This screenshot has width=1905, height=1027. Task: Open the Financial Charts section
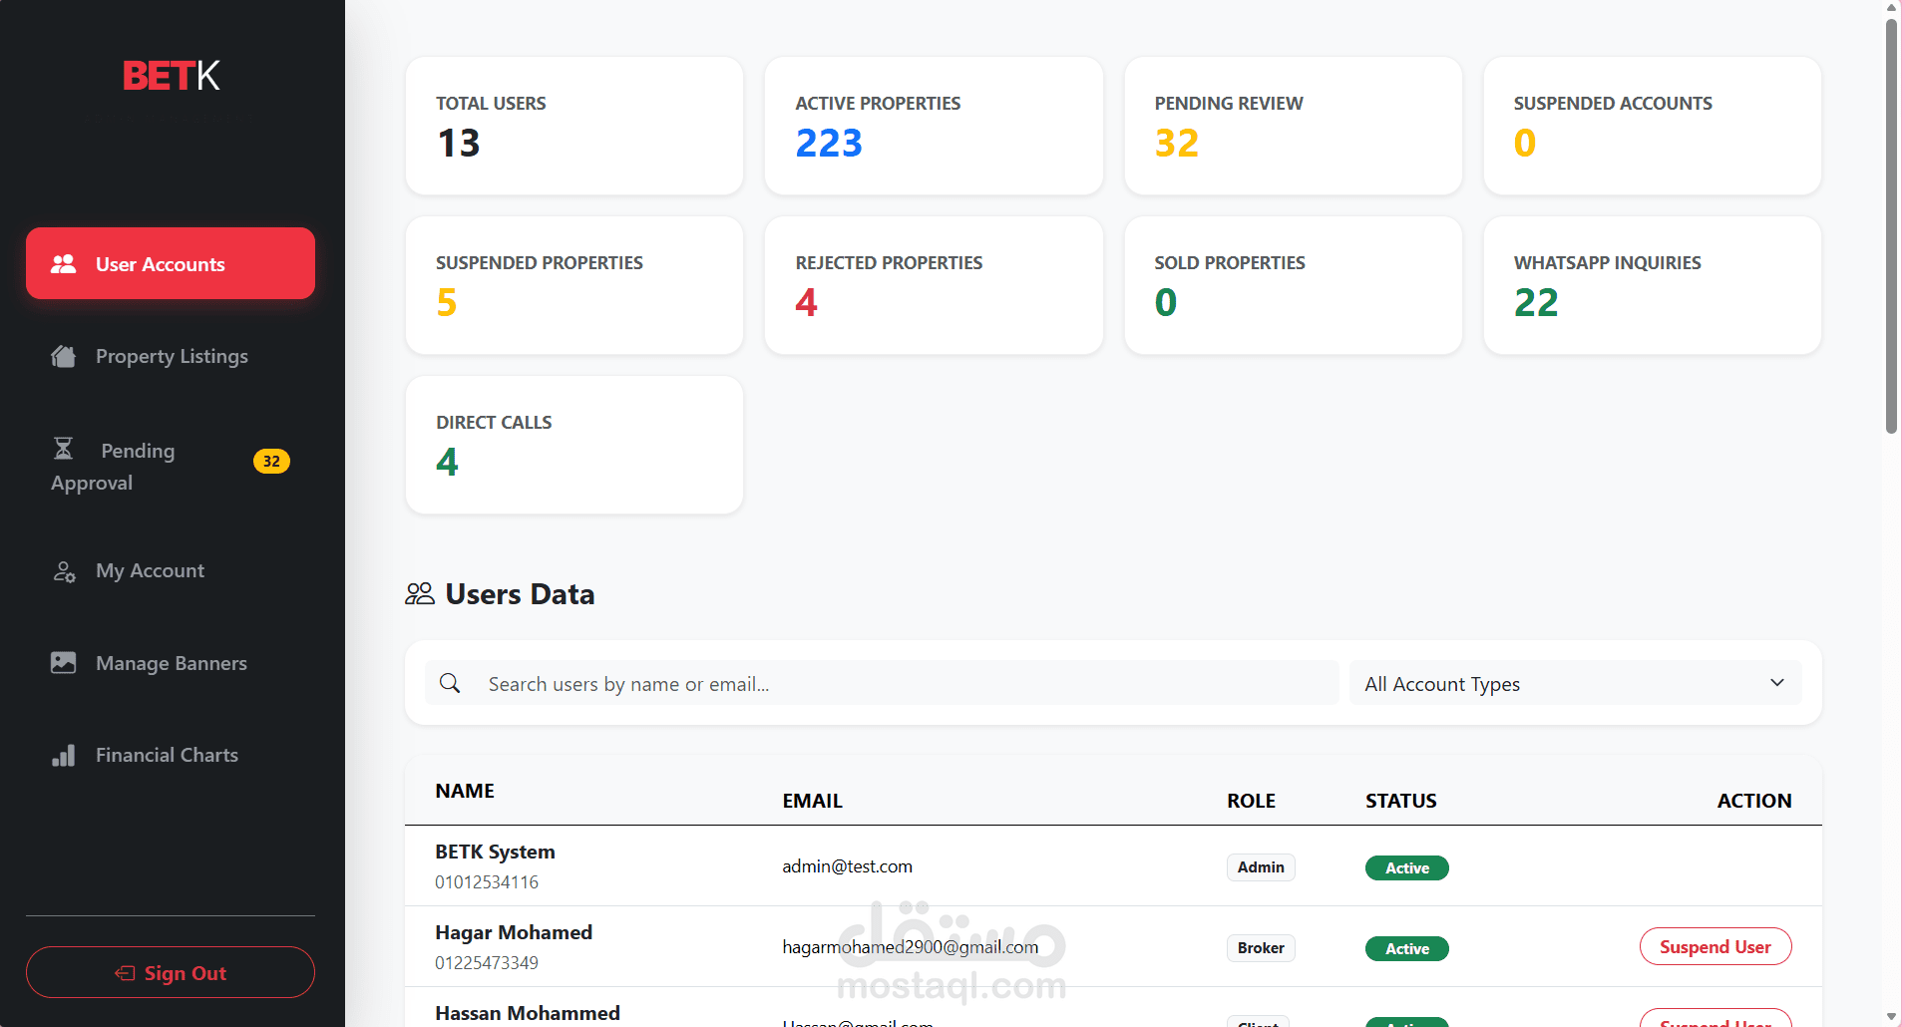pyautogui.click(x=167, y=756)
